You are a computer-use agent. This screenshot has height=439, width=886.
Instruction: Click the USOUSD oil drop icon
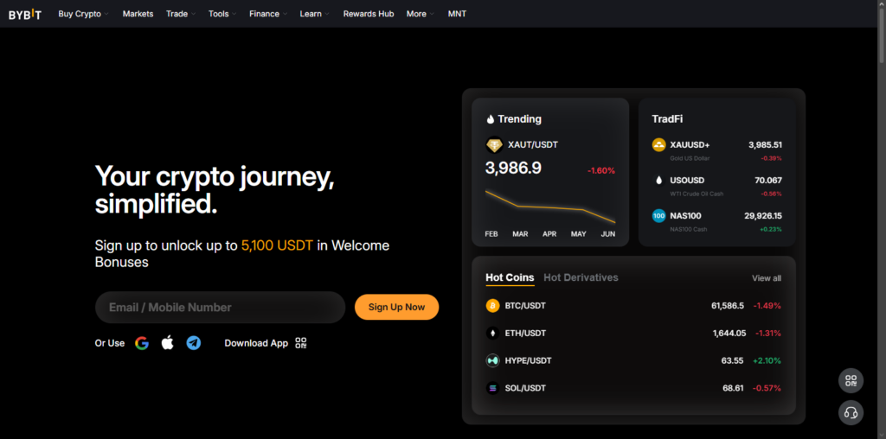[x=658, y=181]
